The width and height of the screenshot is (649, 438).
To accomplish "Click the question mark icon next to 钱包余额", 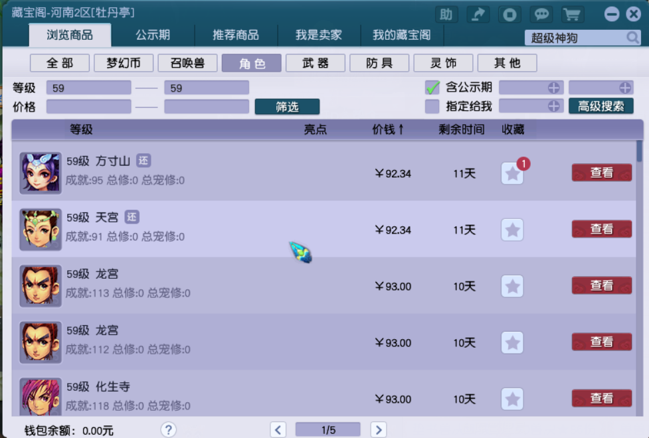I will click(x=169, y=430).
